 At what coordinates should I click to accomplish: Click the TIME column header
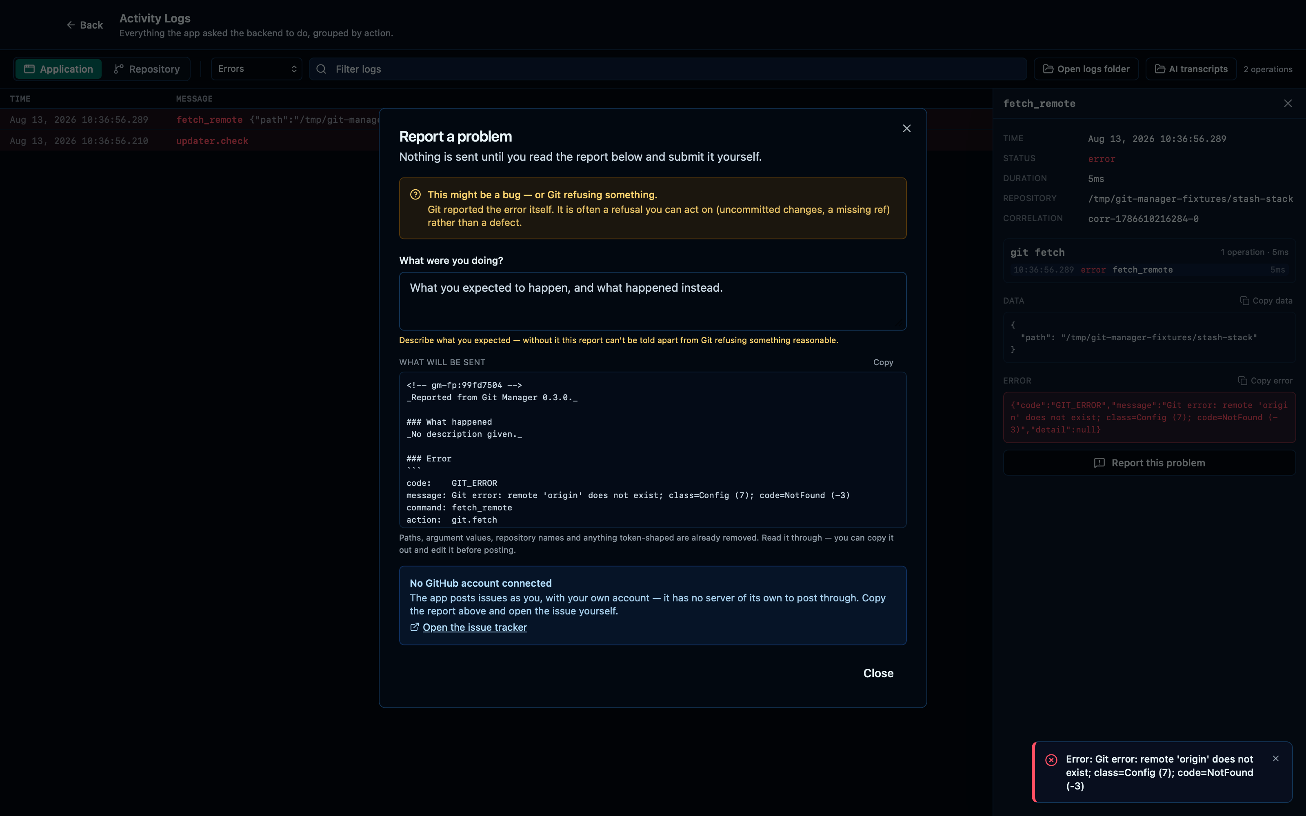point(20,99)
